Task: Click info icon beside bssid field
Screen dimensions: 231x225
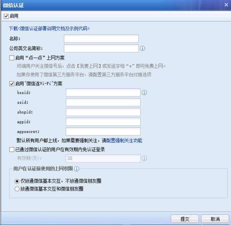Action: point(144,93)
